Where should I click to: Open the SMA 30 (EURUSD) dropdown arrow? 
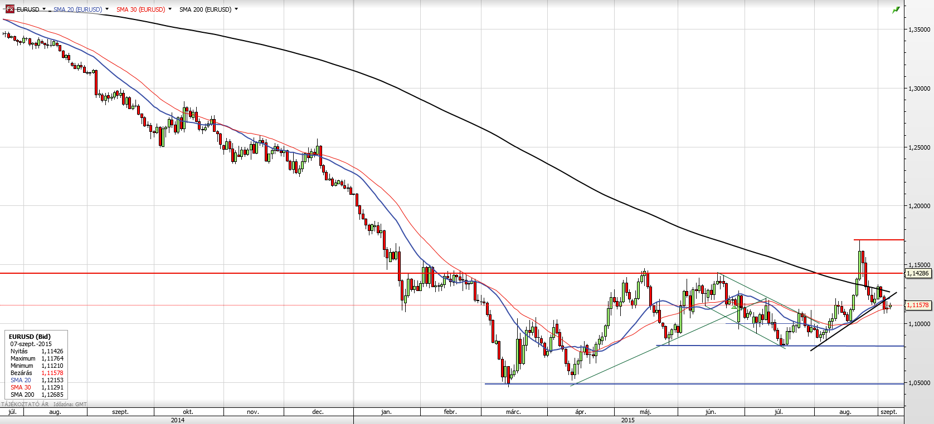169,9
